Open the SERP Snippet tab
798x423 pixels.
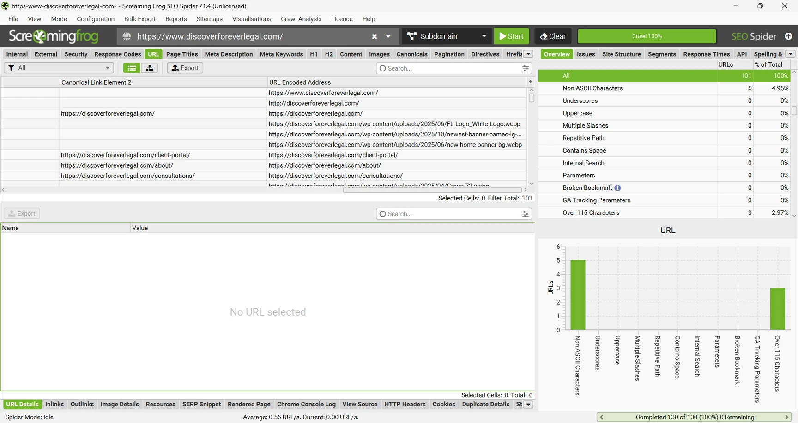pos(202,405)
